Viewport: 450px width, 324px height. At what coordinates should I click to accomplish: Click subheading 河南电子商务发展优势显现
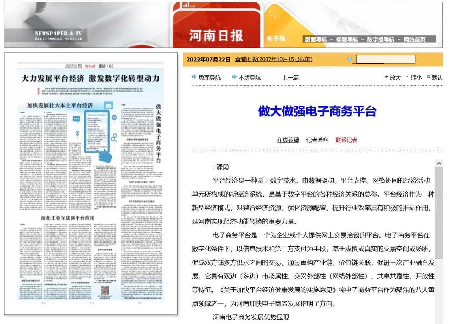(x=251, y=317)
